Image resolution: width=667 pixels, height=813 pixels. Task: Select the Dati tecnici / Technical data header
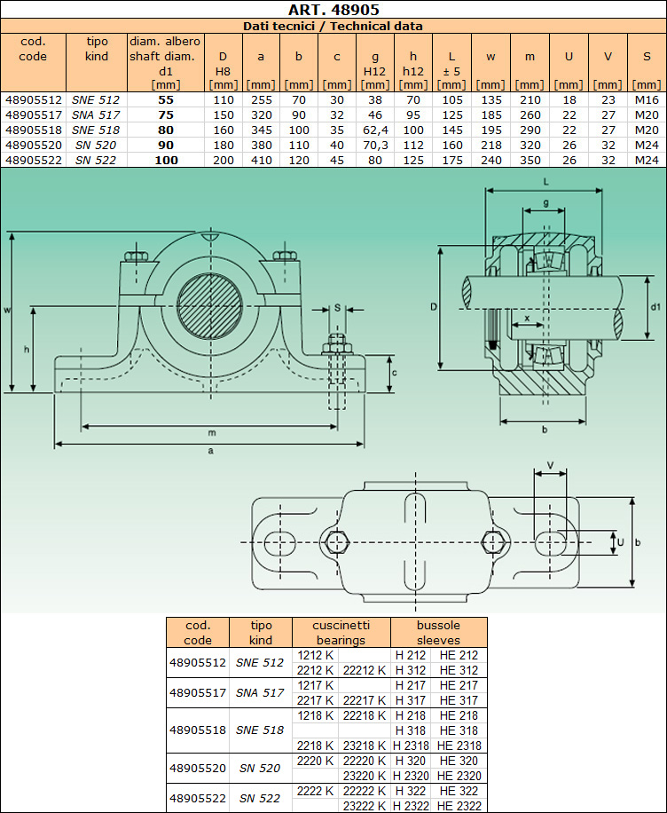[333, 27]
